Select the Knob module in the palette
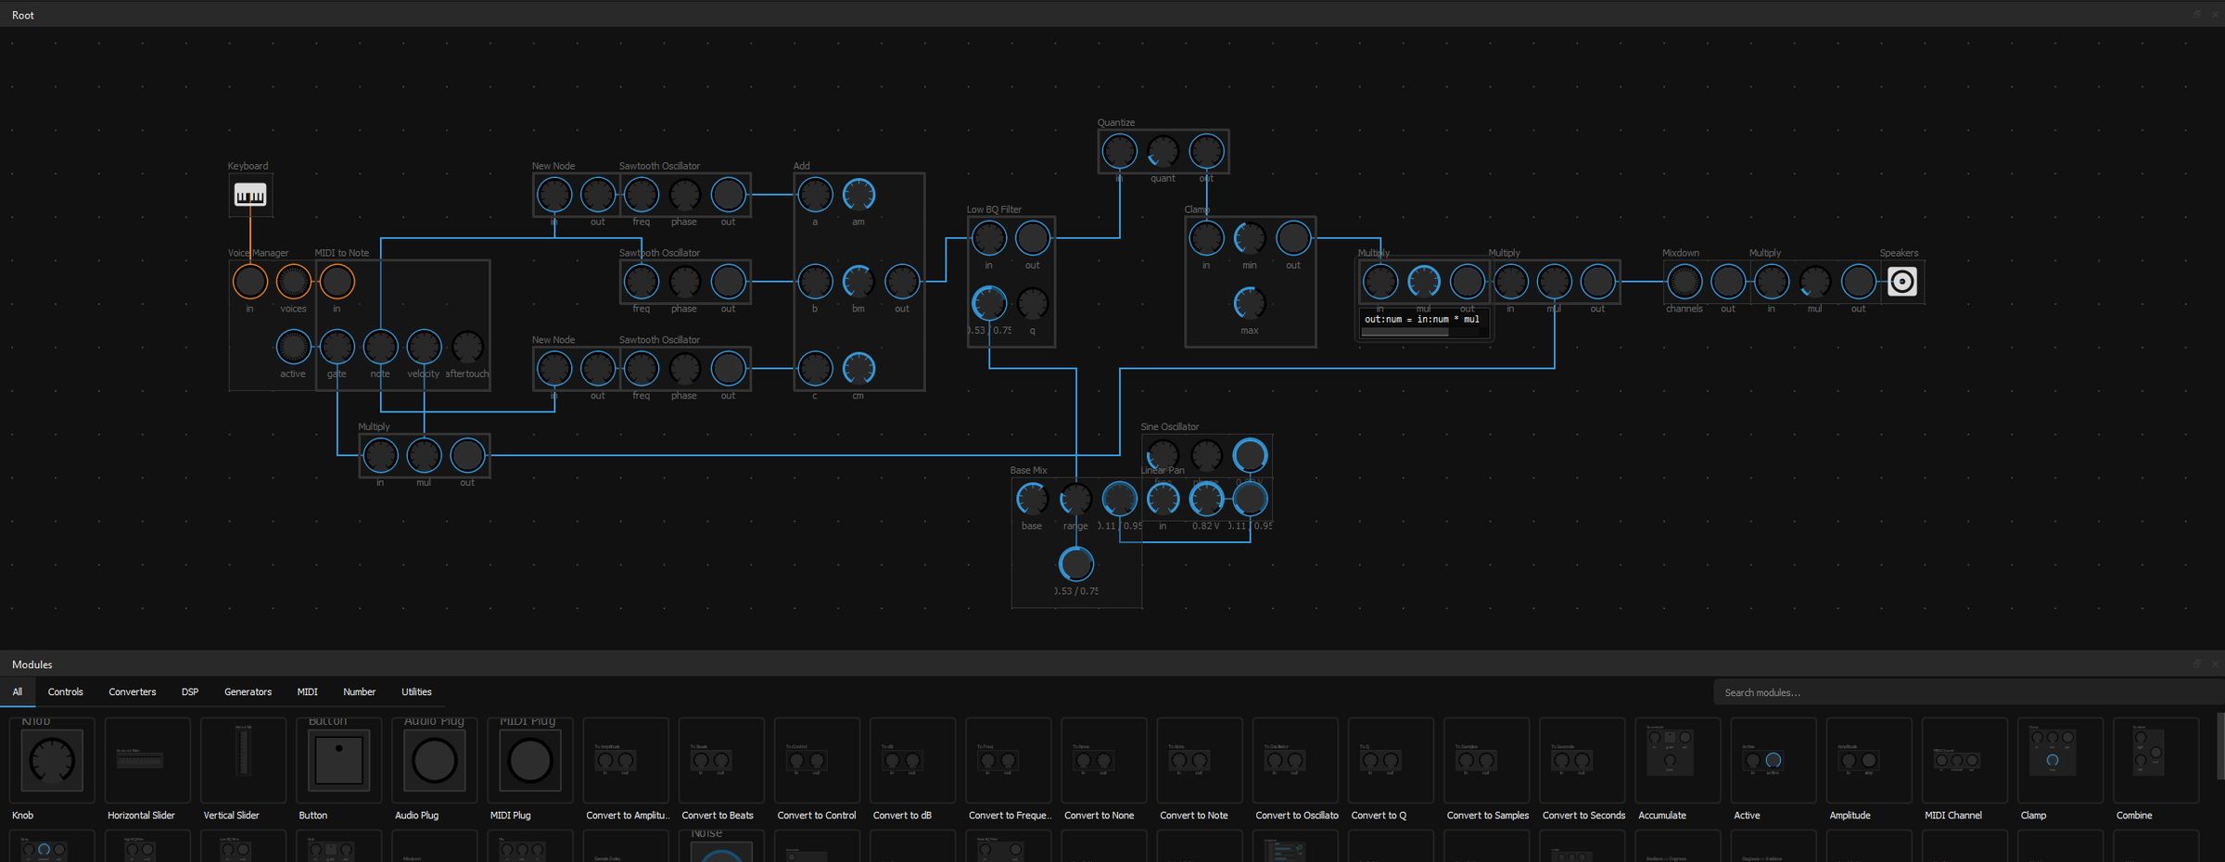The height and width of the screenshot is (862, 2225). click(x=52, y=760)
